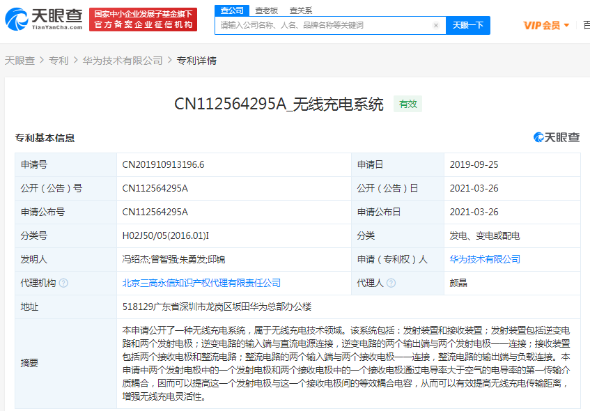Switch to the 查老板 search tab
The image size is (590, 411).
(266, 10)
